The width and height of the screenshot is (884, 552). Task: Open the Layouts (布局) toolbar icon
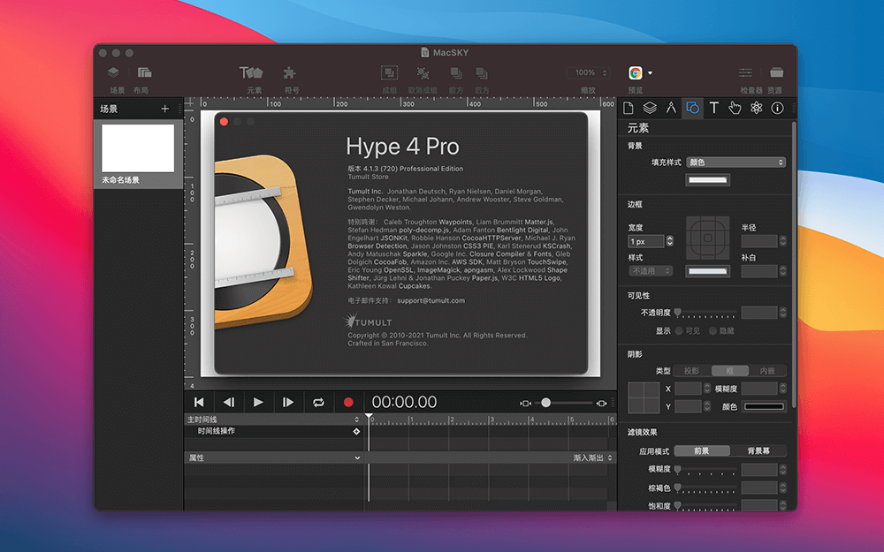coord(145,72)
